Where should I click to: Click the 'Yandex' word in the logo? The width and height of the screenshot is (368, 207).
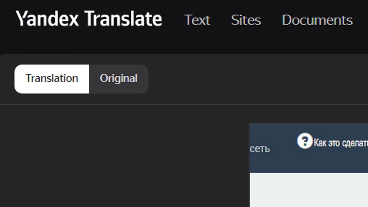(47, 19)
